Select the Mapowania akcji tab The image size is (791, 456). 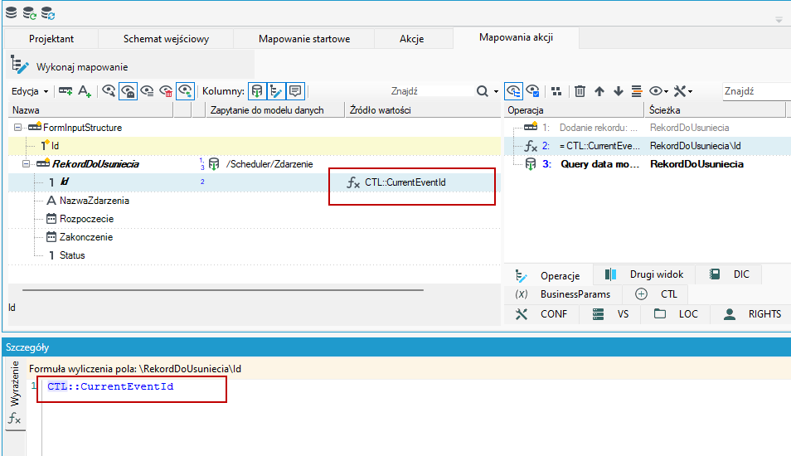516,37
